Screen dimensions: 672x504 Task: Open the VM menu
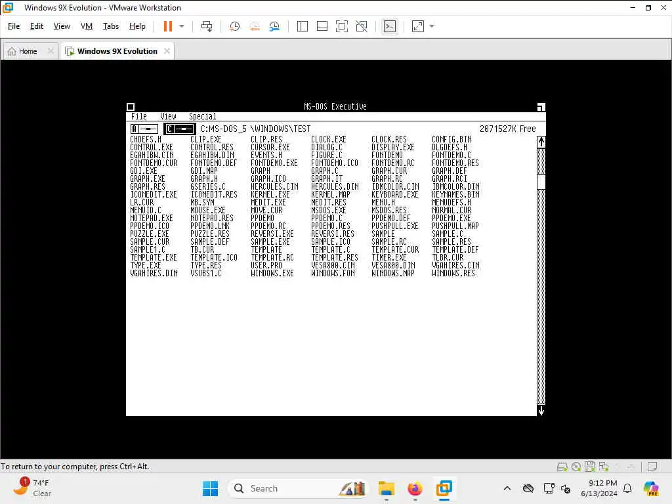(87, 26)
